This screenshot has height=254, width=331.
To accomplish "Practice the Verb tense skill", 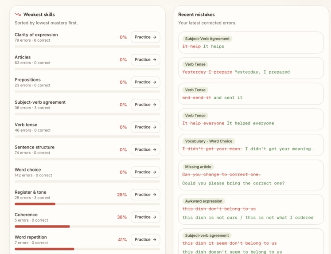I will (145, 127).
